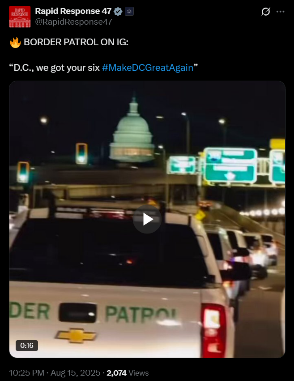
Task: Open the Grok explain-post icon
Action: [x=266, y=11]
